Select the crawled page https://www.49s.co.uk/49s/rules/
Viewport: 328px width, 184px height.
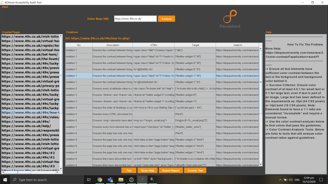tap(30, 117)
